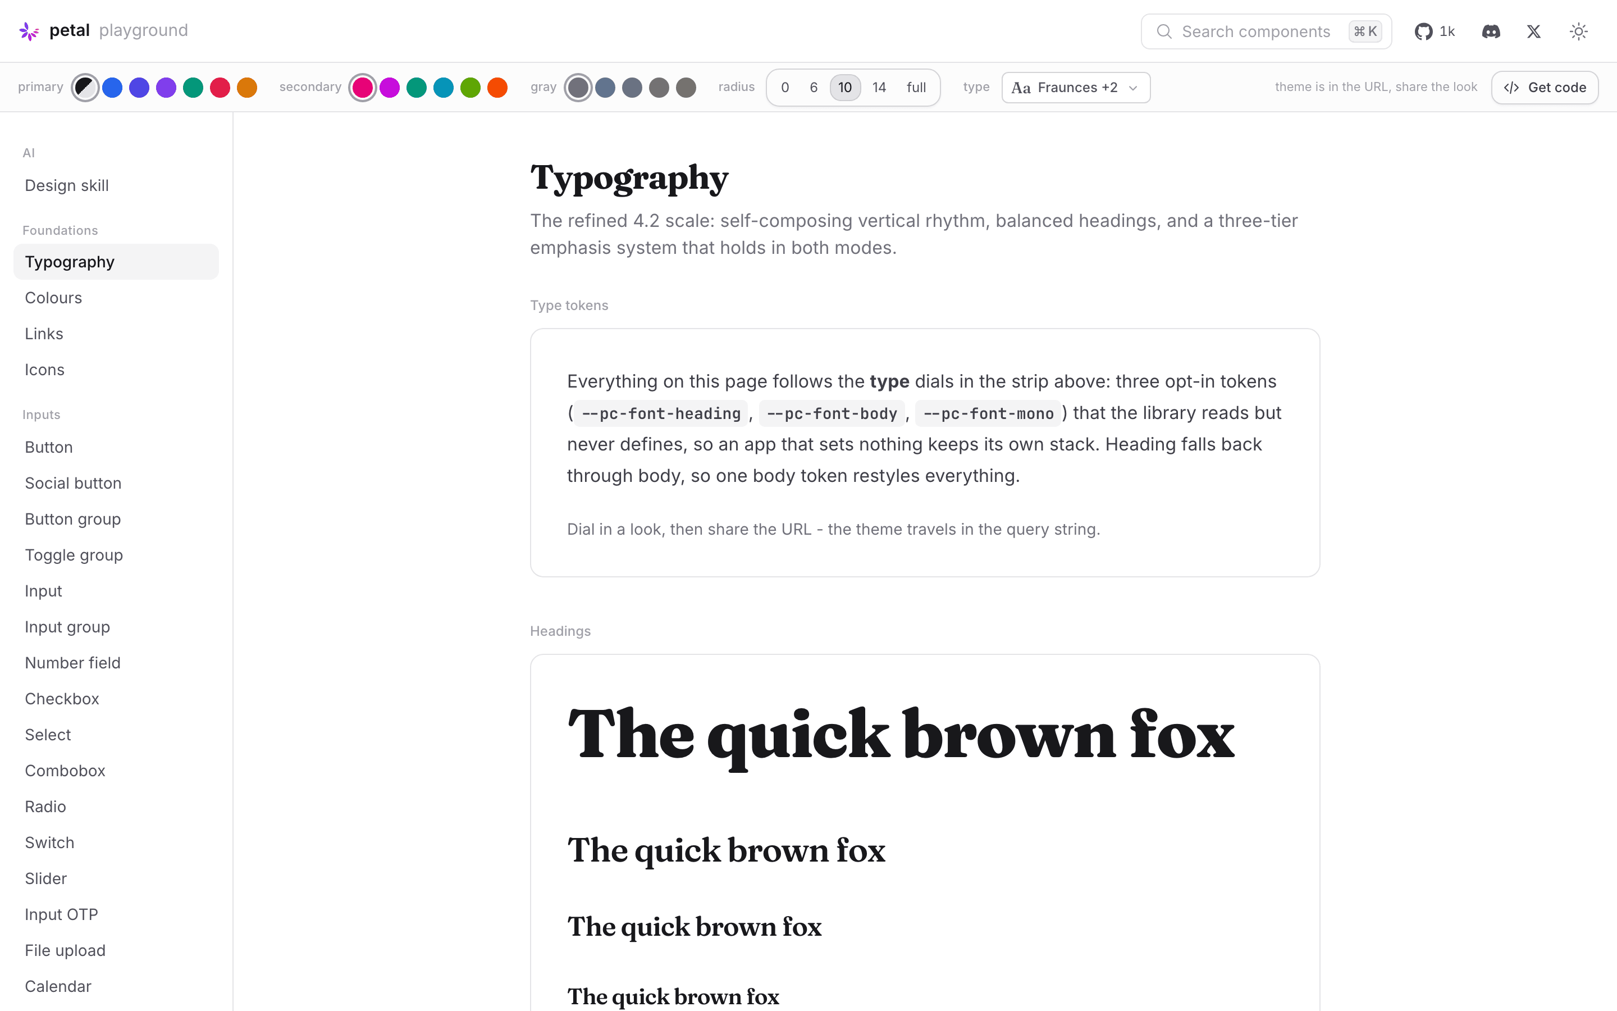
Task: Select radius 10 option
Action: pyautogui.click(x=845, y=88)
